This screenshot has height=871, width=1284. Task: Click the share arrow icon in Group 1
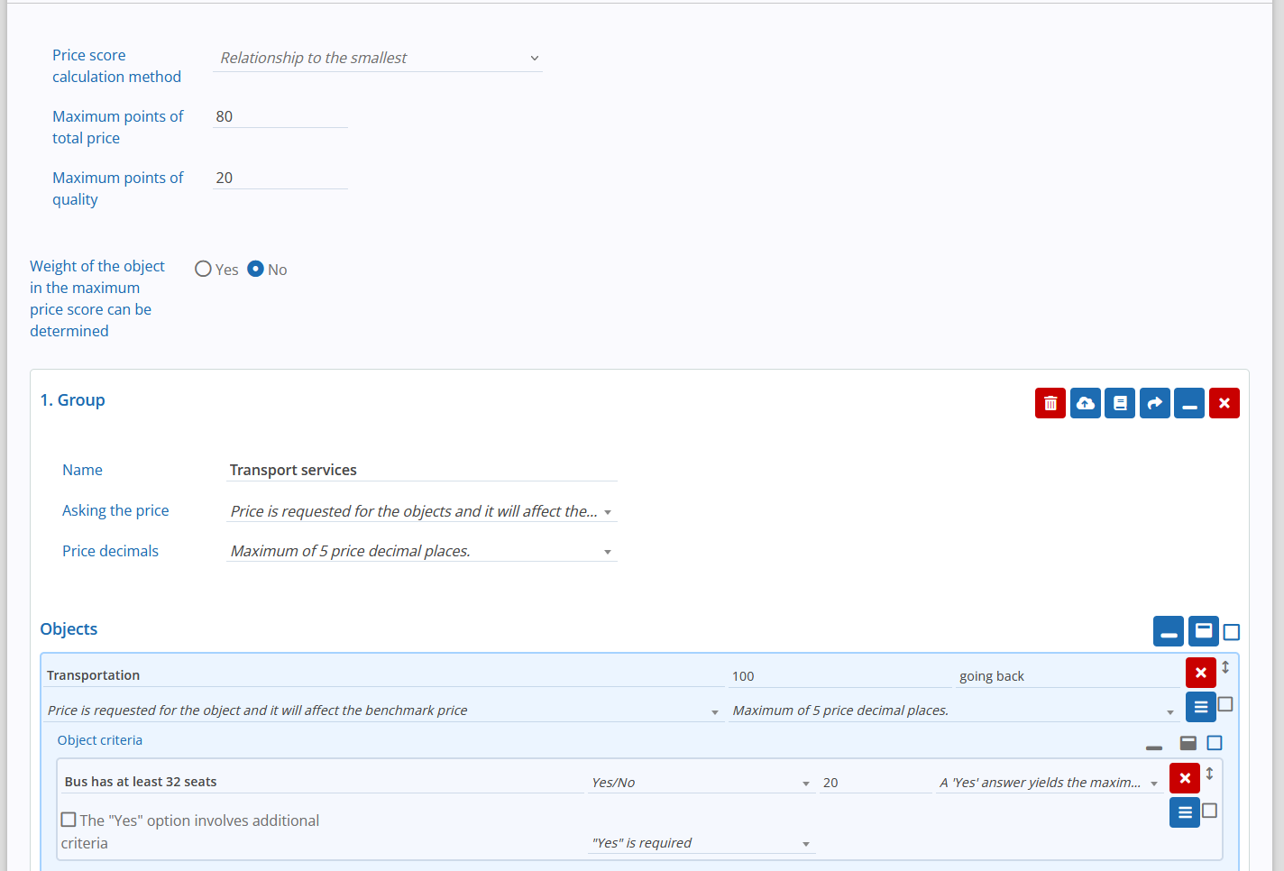[x=1155, y=403]
